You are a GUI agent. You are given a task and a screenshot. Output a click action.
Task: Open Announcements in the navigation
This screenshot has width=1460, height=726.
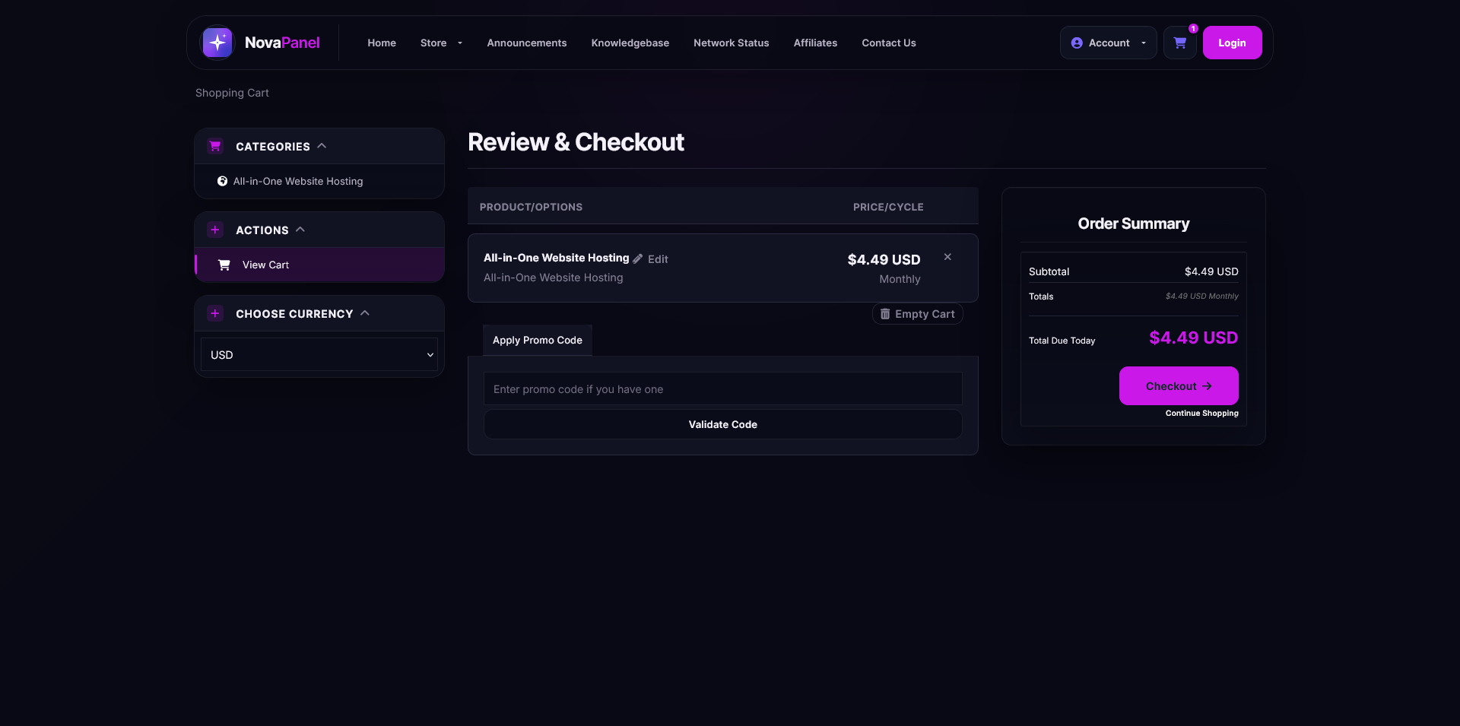(x=527, y=43)
